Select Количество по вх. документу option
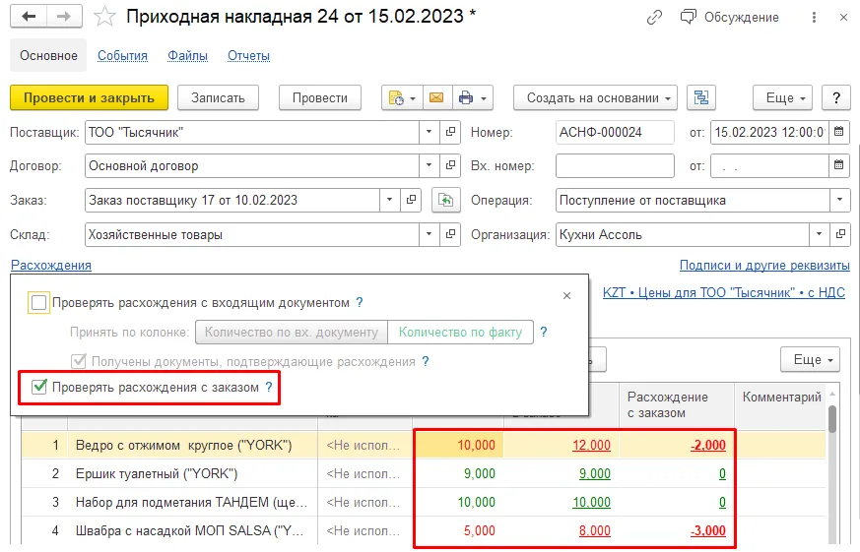This screenshot has height=552, width=860. pyautogui.click(x=292, y=333)
